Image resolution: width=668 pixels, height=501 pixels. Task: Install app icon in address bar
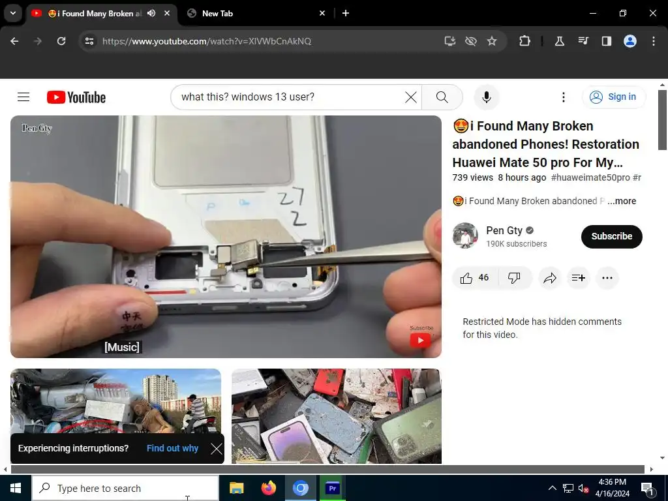450,41
